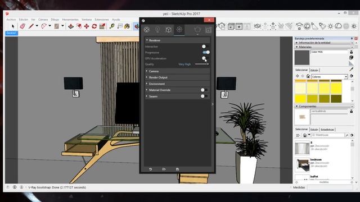
Task: Adjust the Quality slider
Action: pos(202,65)
